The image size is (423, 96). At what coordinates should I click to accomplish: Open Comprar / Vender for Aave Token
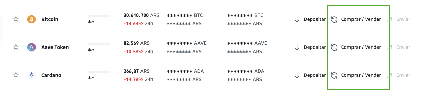coord(361,47)
